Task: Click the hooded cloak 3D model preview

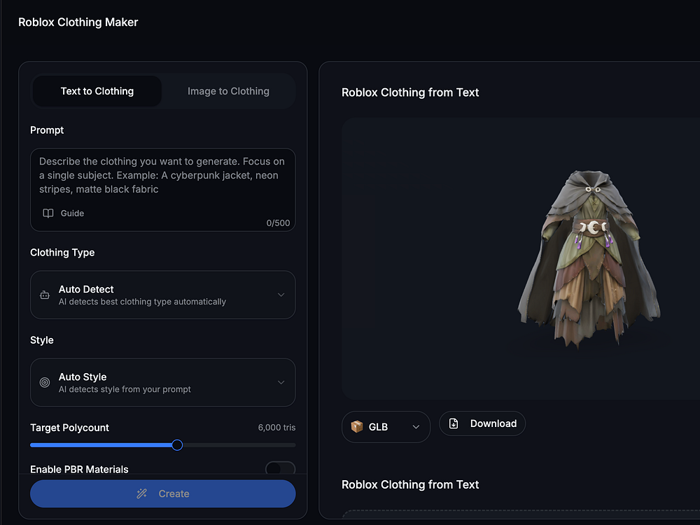Action: (x=587, y=259)
